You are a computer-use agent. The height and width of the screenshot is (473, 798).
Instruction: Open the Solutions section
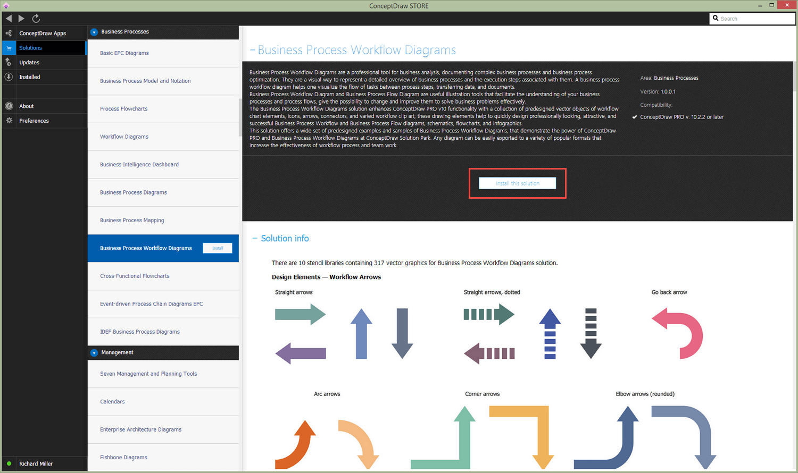[x=30, y=48]
